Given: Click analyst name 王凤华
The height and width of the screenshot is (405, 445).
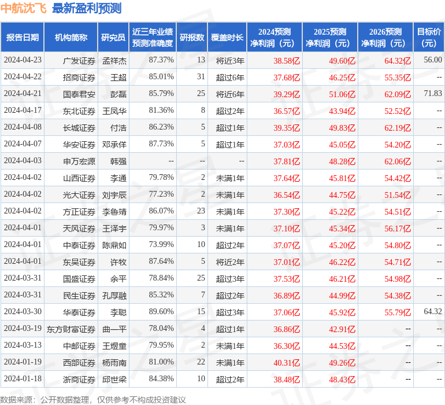Looking at the screenshot, I should point(114,111).
